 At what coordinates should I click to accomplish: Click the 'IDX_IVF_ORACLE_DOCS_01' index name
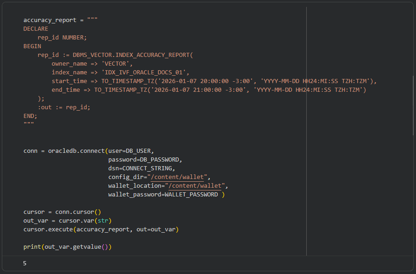click(x=145, y=73)
